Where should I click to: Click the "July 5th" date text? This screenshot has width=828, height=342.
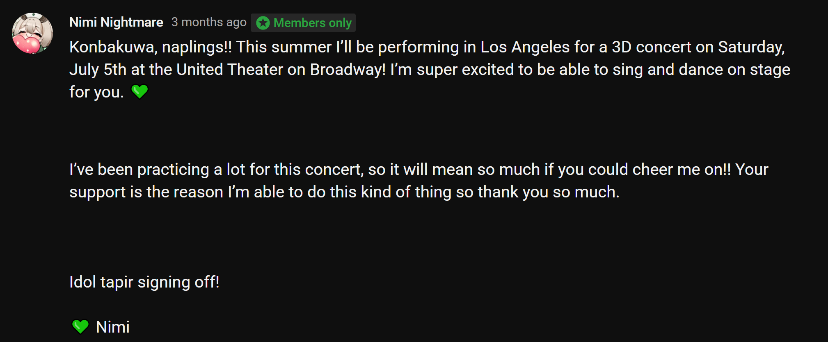coord(98,70)
